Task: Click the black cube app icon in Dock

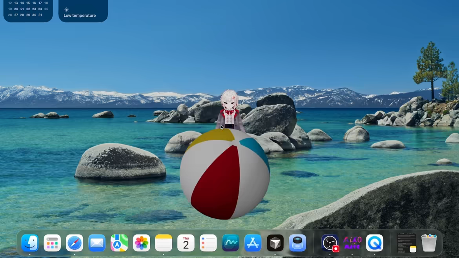Action: 275,243
